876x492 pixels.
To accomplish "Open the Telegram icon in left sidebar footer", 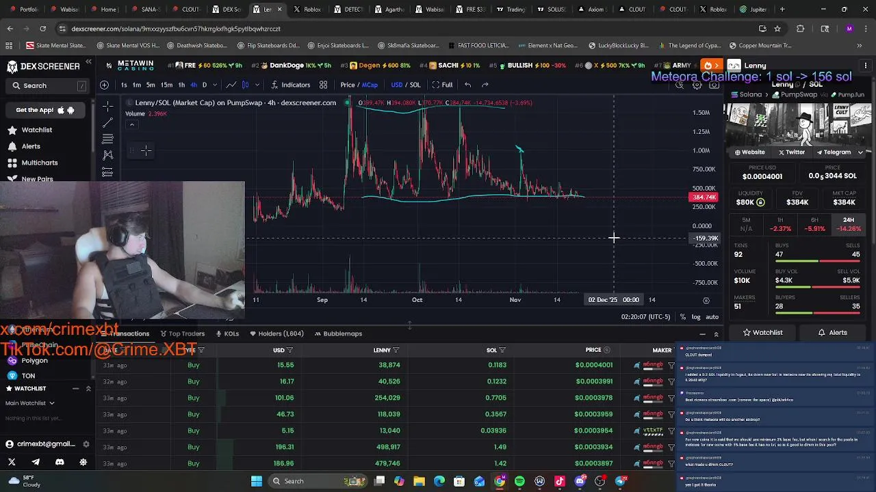I will point(36,462).
